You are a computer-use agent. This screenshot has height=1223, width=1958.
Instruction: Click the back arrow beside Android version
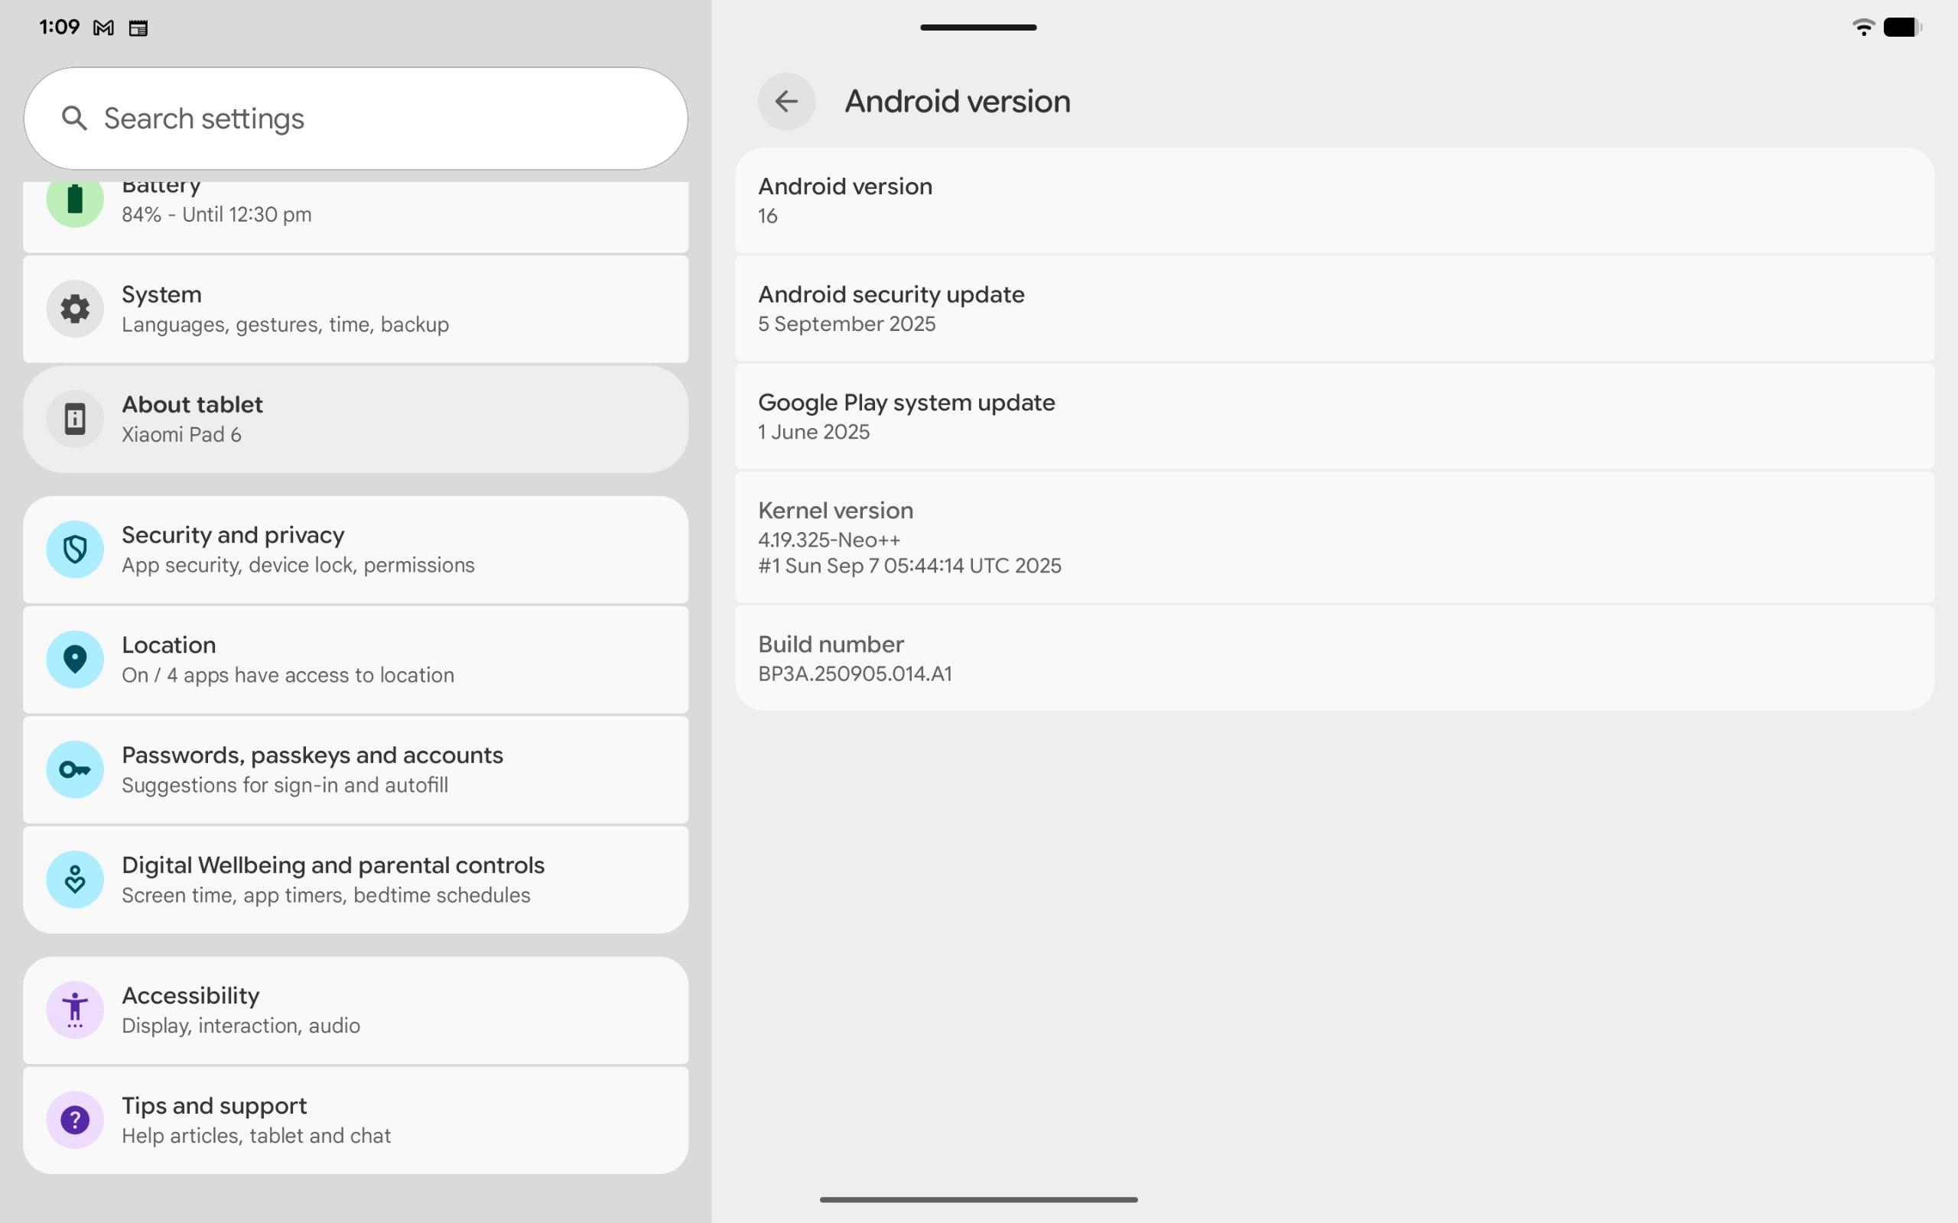point(785,102)
